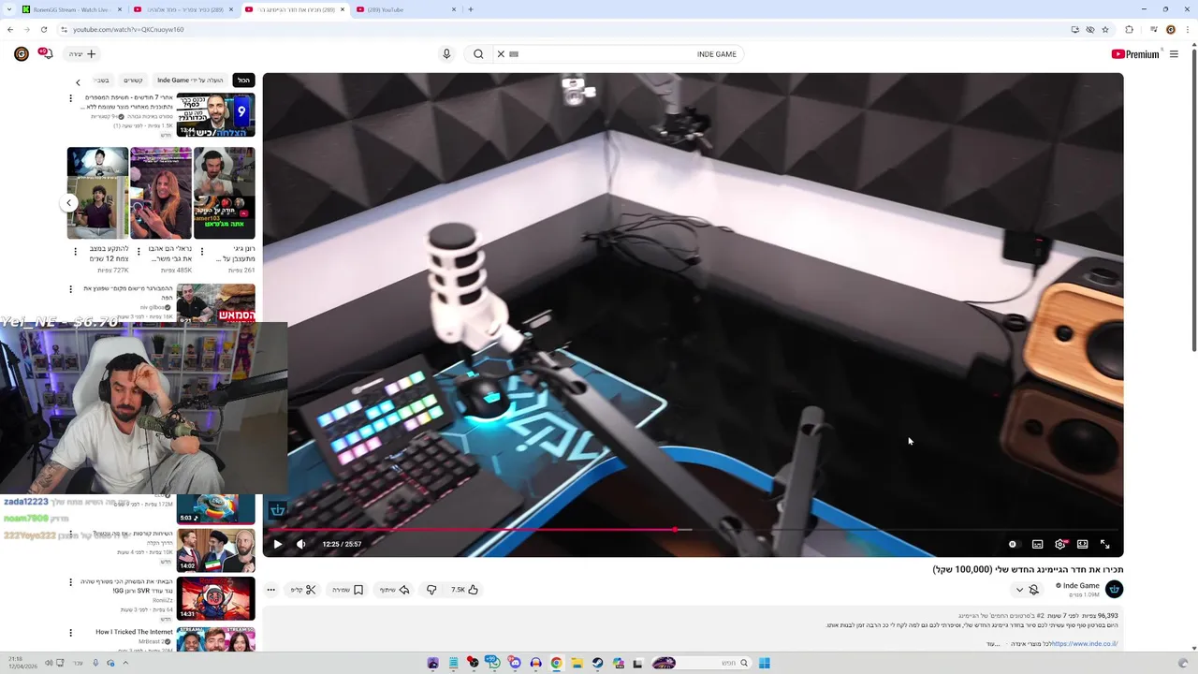Open options for the niv gilboa video
Screen dimensions: 1198x674
[70, 290]
